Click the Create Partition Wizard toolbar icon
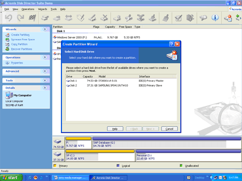This screenshot has width=242, height=181. pos(228,18)
